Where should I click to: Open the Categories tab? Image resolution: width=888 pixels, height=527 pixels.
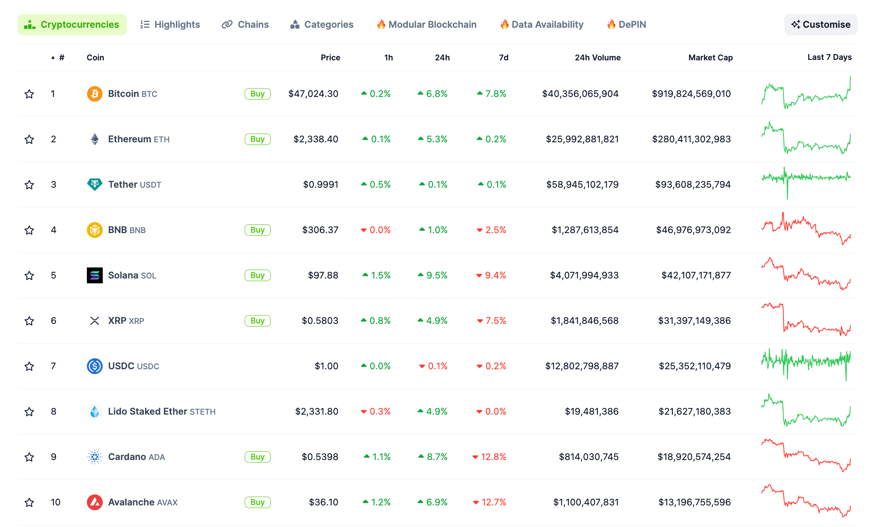coord(322,25)
